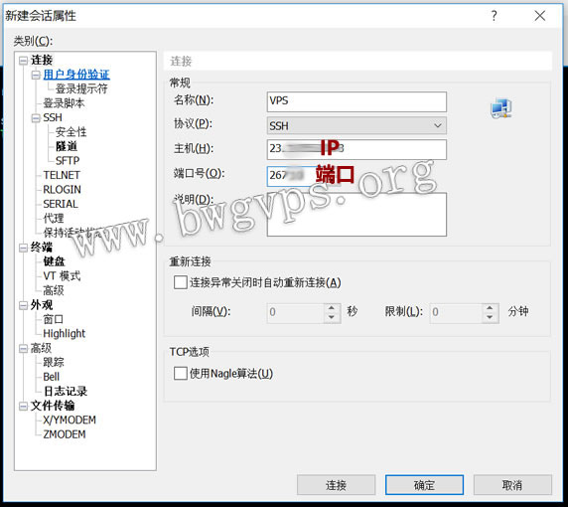Collapse the 终端 tree node
The width and height of the screenshot is (568, 507).
tap(23, 248)
